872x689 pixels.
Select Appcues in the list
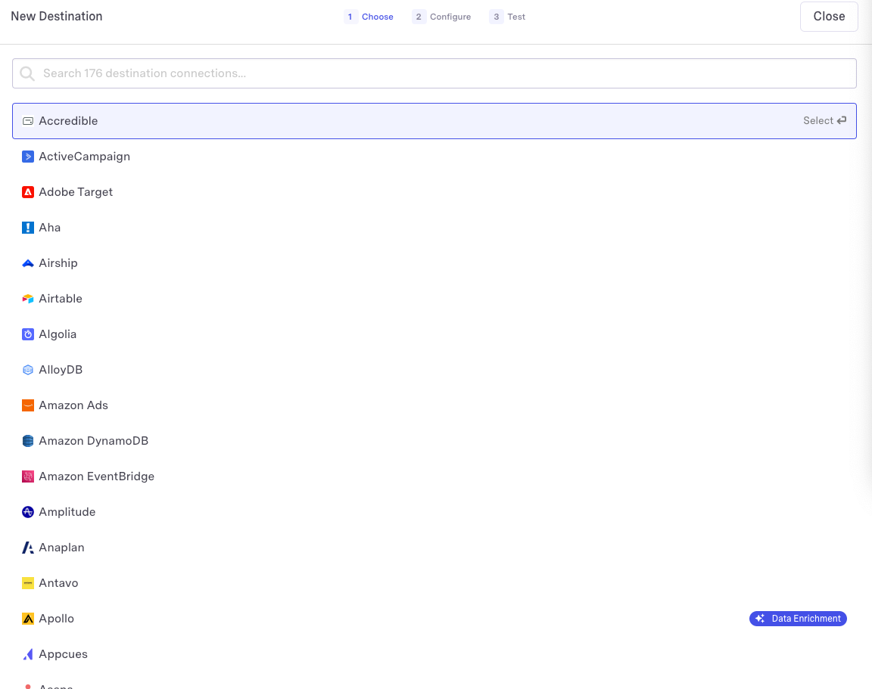(434, 654)
